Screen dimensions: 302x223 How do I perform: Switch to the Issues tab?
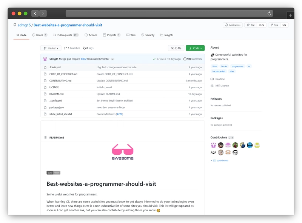pyautogui.click(x=40, y=35)
